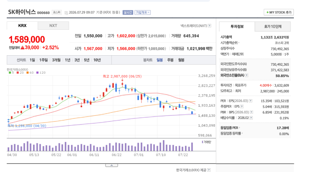The height and width of the screenshot is (172, 311).
Task: Click the 코스피 market badge
Action: (57, 12)
